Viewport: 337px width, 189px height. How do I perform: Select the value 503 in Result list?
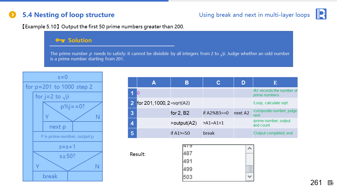click(x=188, y=177)
